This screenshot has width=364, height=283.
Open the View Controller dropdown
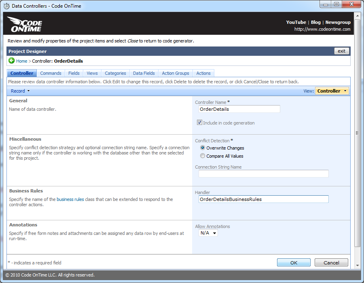point(332,91)
